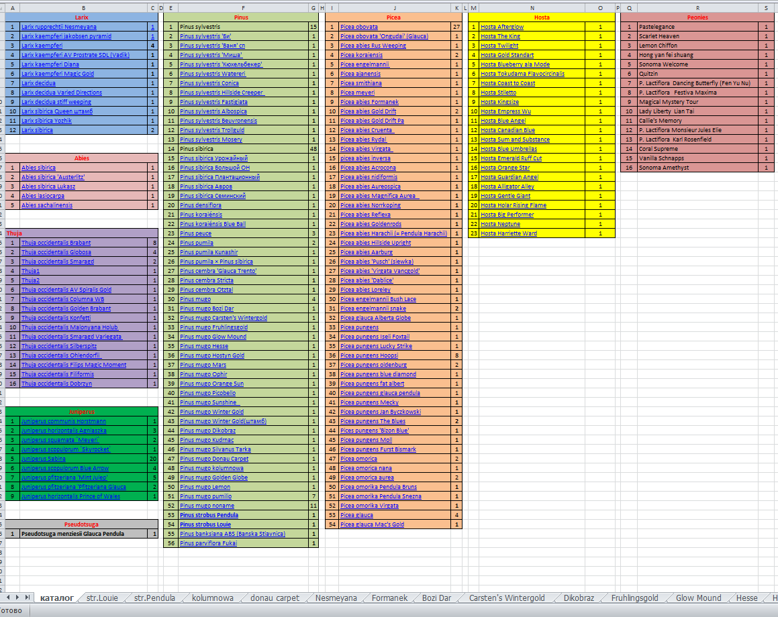Select quantity 20 beside Juniperus Sabina
Screen dimensions: 778x617
[153, 459]
